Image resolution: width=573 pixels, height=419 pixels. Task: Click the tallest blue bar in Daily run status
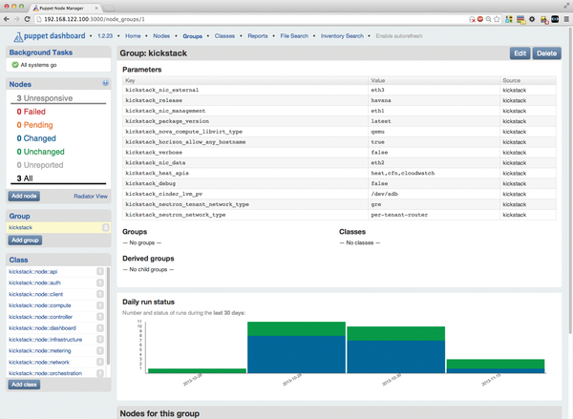point(296,354)
